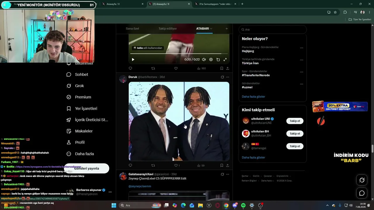Screen dimensions: 374x210
Task: Bookmark this page with the star icon
Action: click(335, 12)
